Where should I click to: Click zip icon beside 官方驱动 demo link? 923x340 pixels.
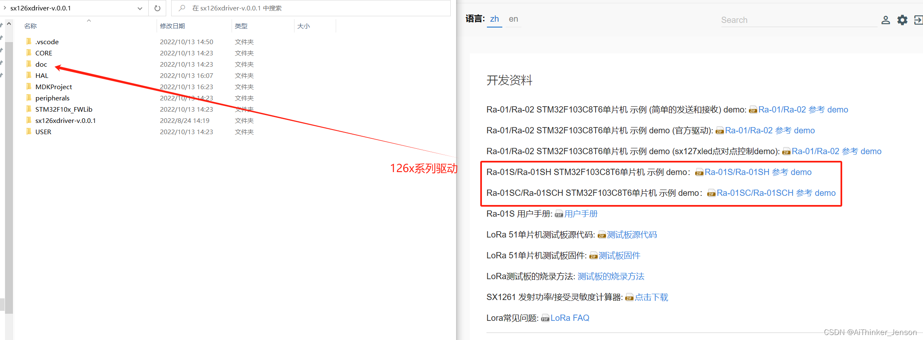tap(720, 131)
